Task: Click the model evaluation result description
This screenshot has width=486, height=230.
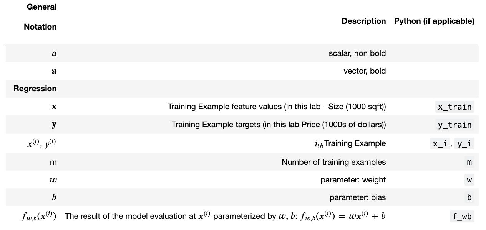Action: (225, 216)
